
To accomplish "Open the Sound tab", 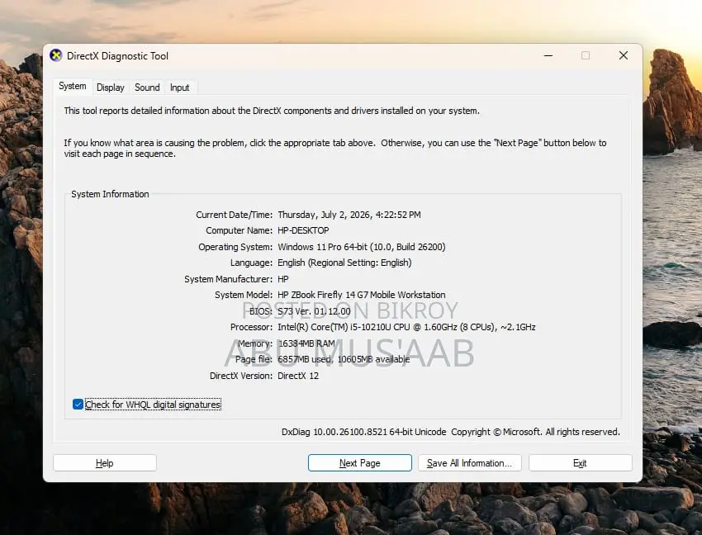I will [147, 88].
